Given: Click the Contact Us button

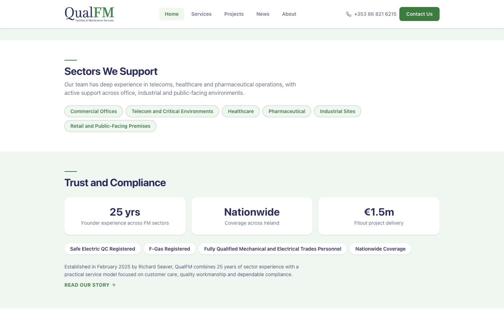Looking at the screenshot, I should click(x=419, y=14).
